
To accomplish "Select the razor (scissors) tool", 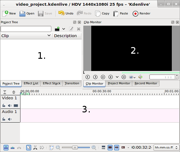I will (35, 148).
